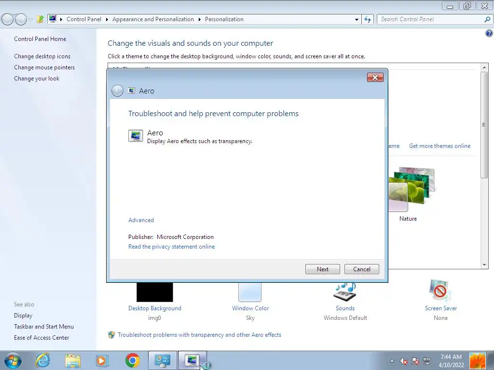Click Appearance and Personalization breadcrumb
Screen dimensions: 494x370
pos(153,19)
